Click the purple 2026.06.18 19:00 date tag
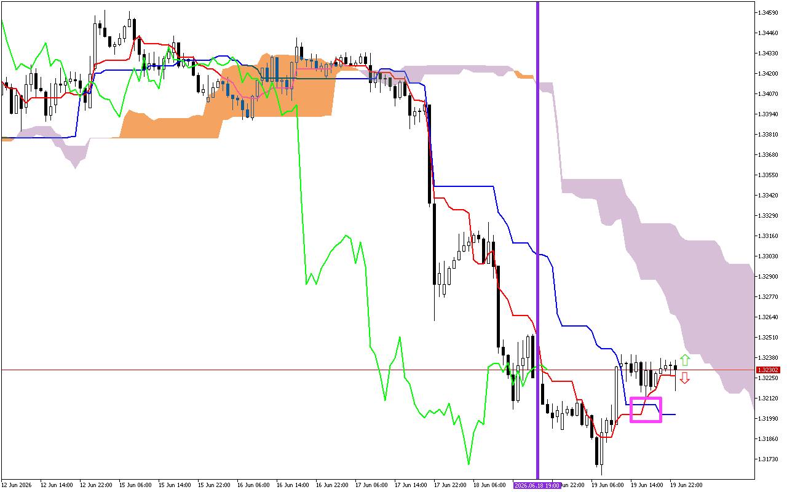Image resolution: width=787 pixels, height=492 pixels. coord(537,485)
